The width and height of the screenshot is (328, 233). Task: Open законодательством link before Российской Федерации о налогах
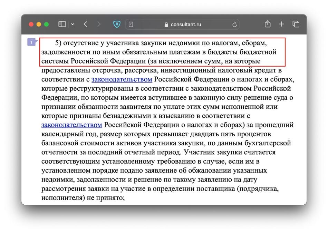(72, 125)
